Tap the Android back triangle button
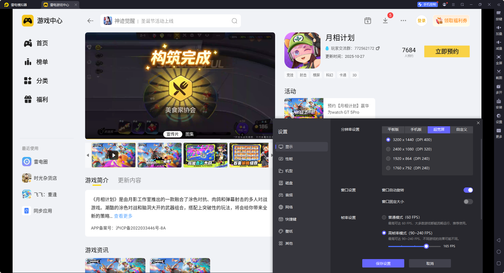Image resolution: width=504 pixels, height=273 pixels. (x=498, y=240)
